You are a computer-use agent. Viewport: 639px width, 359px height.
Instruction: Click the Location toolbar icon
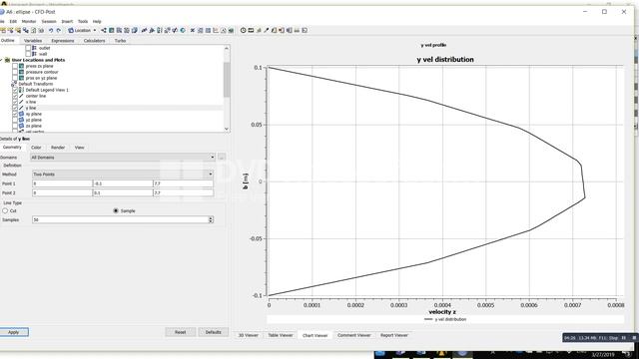(71, 31)
